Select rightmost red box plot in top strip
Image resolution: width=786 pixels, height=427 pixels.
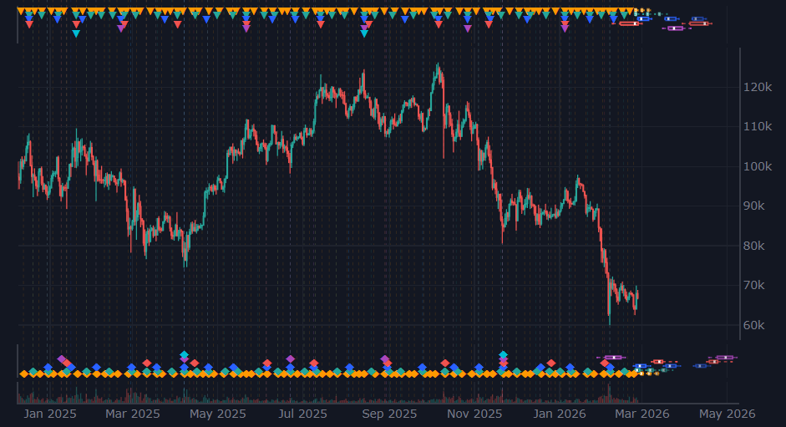698,23
